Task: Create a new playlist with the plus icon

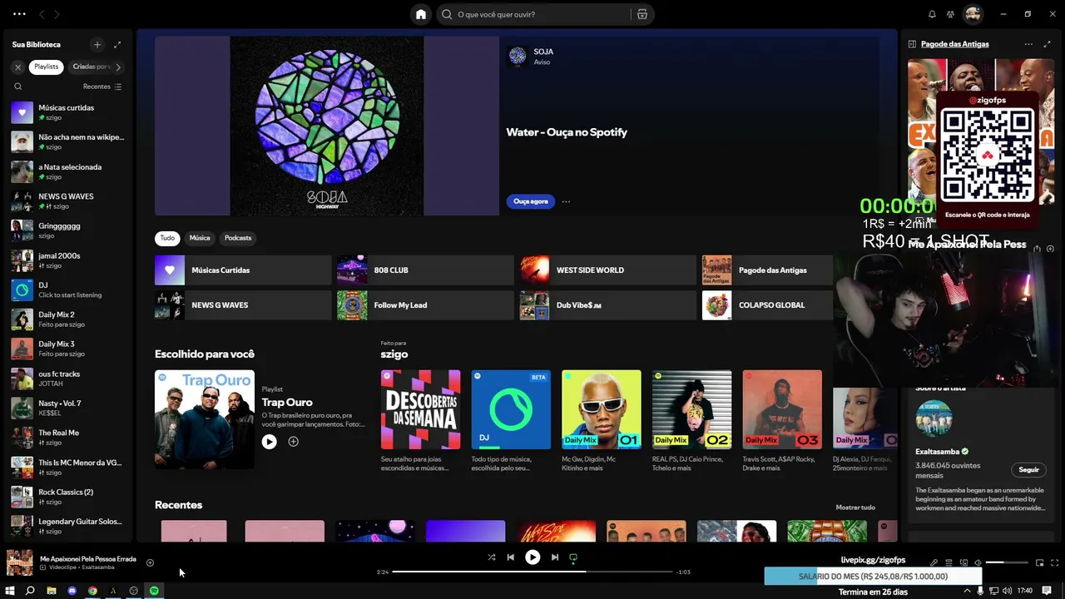Action: 97,44
